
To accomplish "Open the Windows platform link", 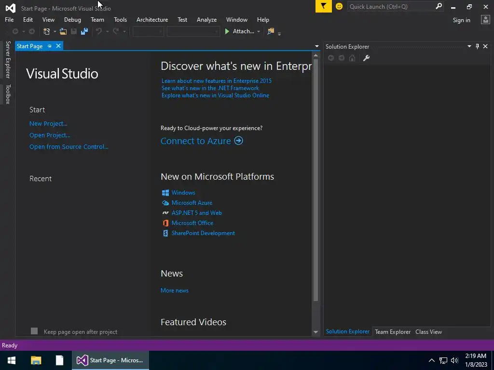I will (x=183, y=193).
